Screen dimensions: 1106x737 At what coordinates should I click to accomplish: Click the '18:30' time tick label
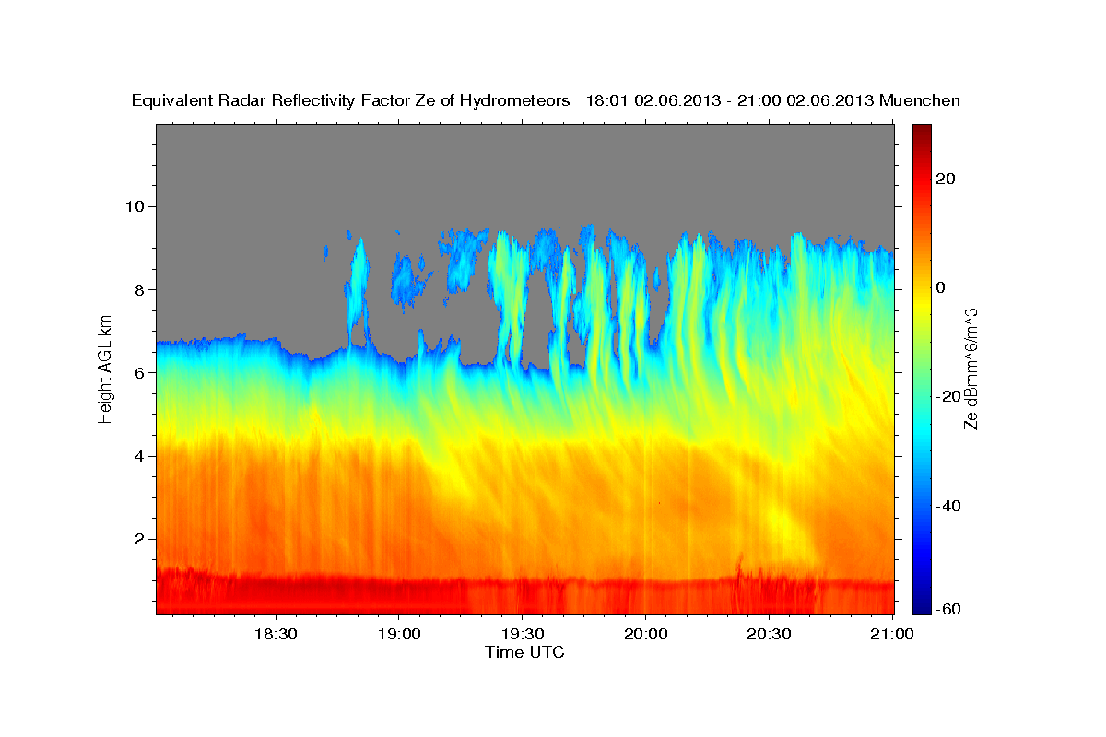coord(275,635)
